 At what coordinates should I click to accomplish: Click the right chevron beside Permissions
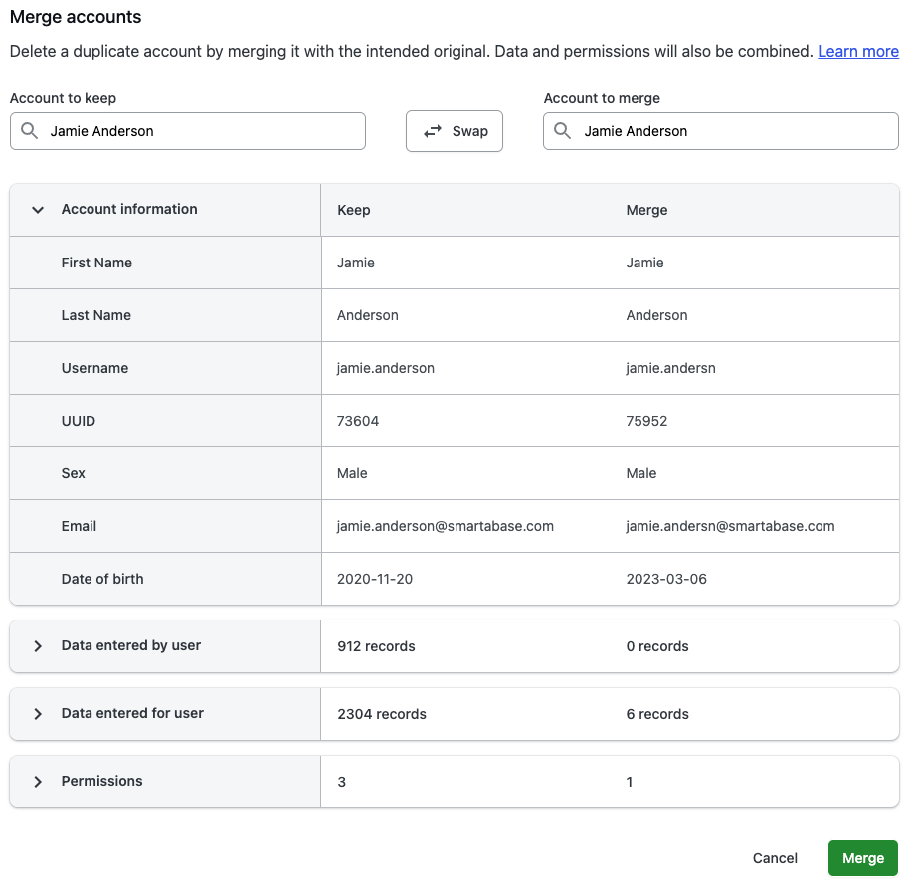(x=37, y=782)
